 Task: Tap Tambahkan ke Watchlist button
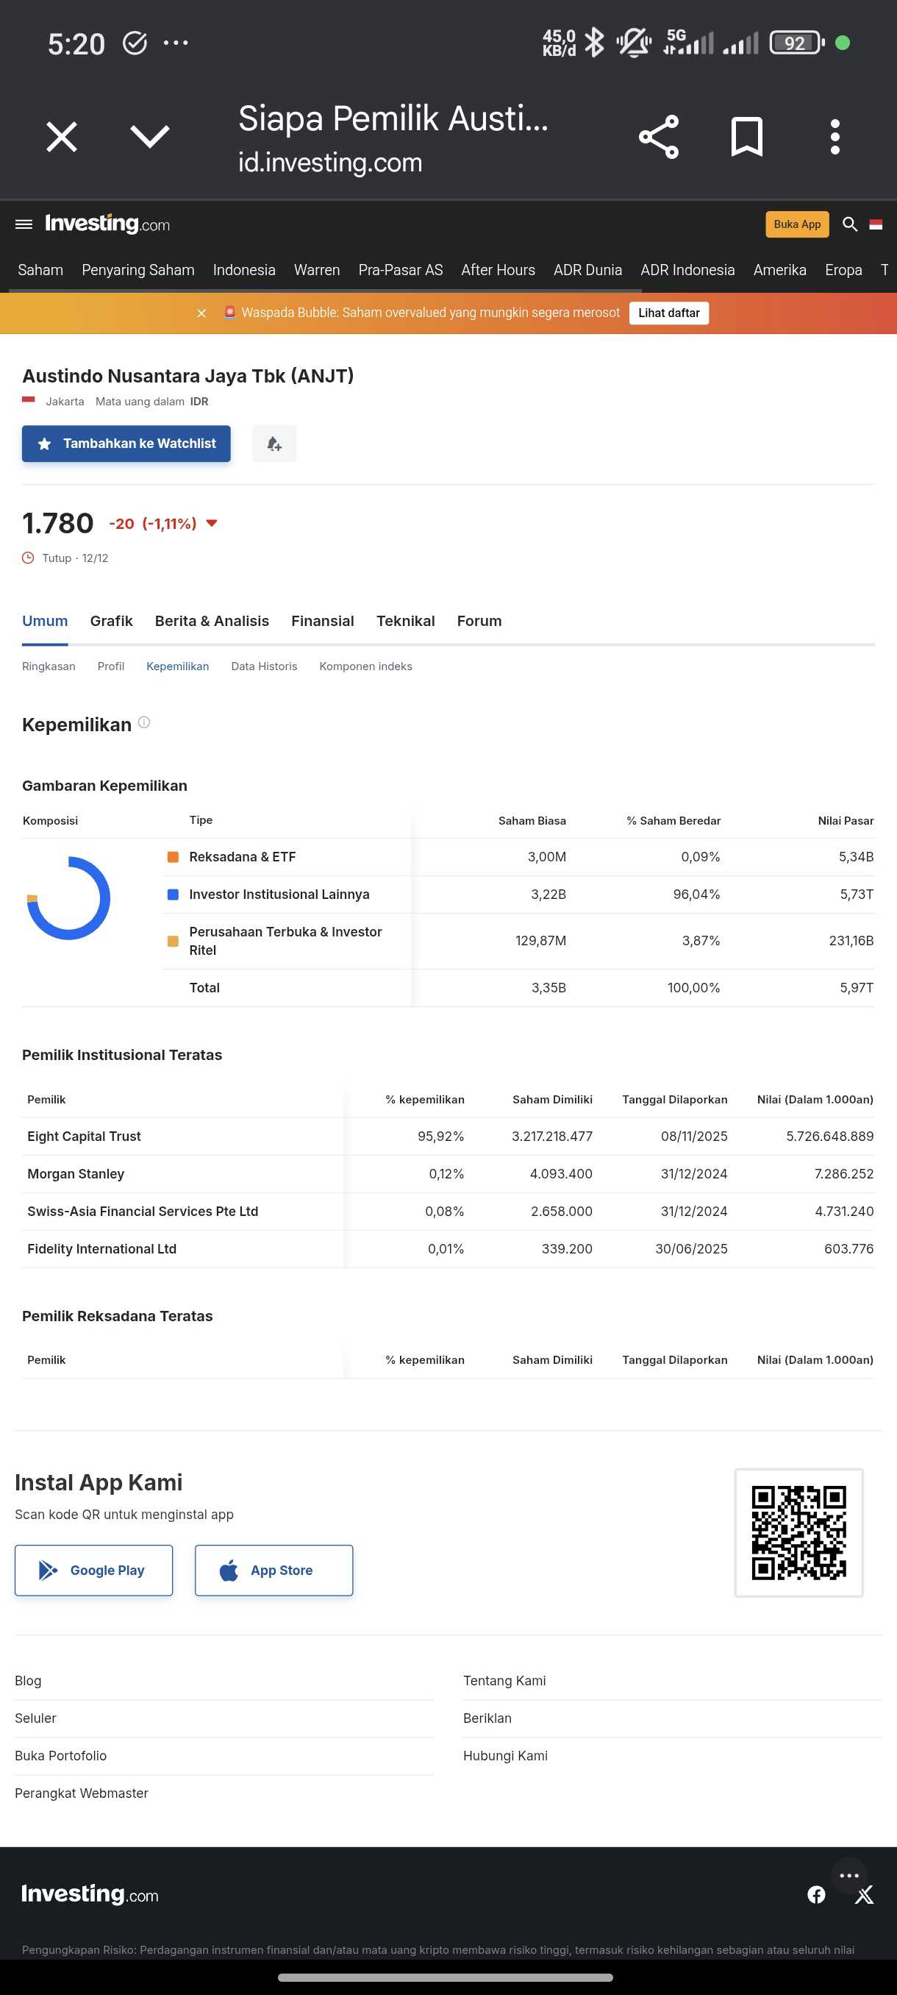tap(126, 444)
